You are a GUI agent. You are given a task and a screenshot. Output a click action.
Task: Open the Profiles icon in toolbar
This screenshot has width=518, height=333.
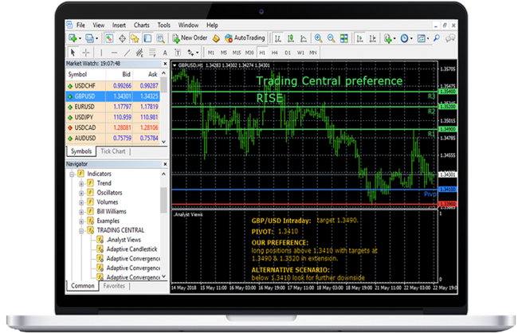click(89, 38)
